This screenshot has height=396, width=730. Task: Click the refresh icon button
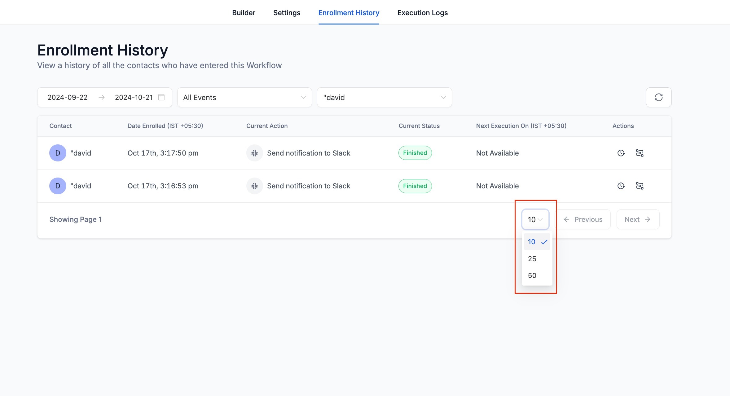tap(658, 97)
